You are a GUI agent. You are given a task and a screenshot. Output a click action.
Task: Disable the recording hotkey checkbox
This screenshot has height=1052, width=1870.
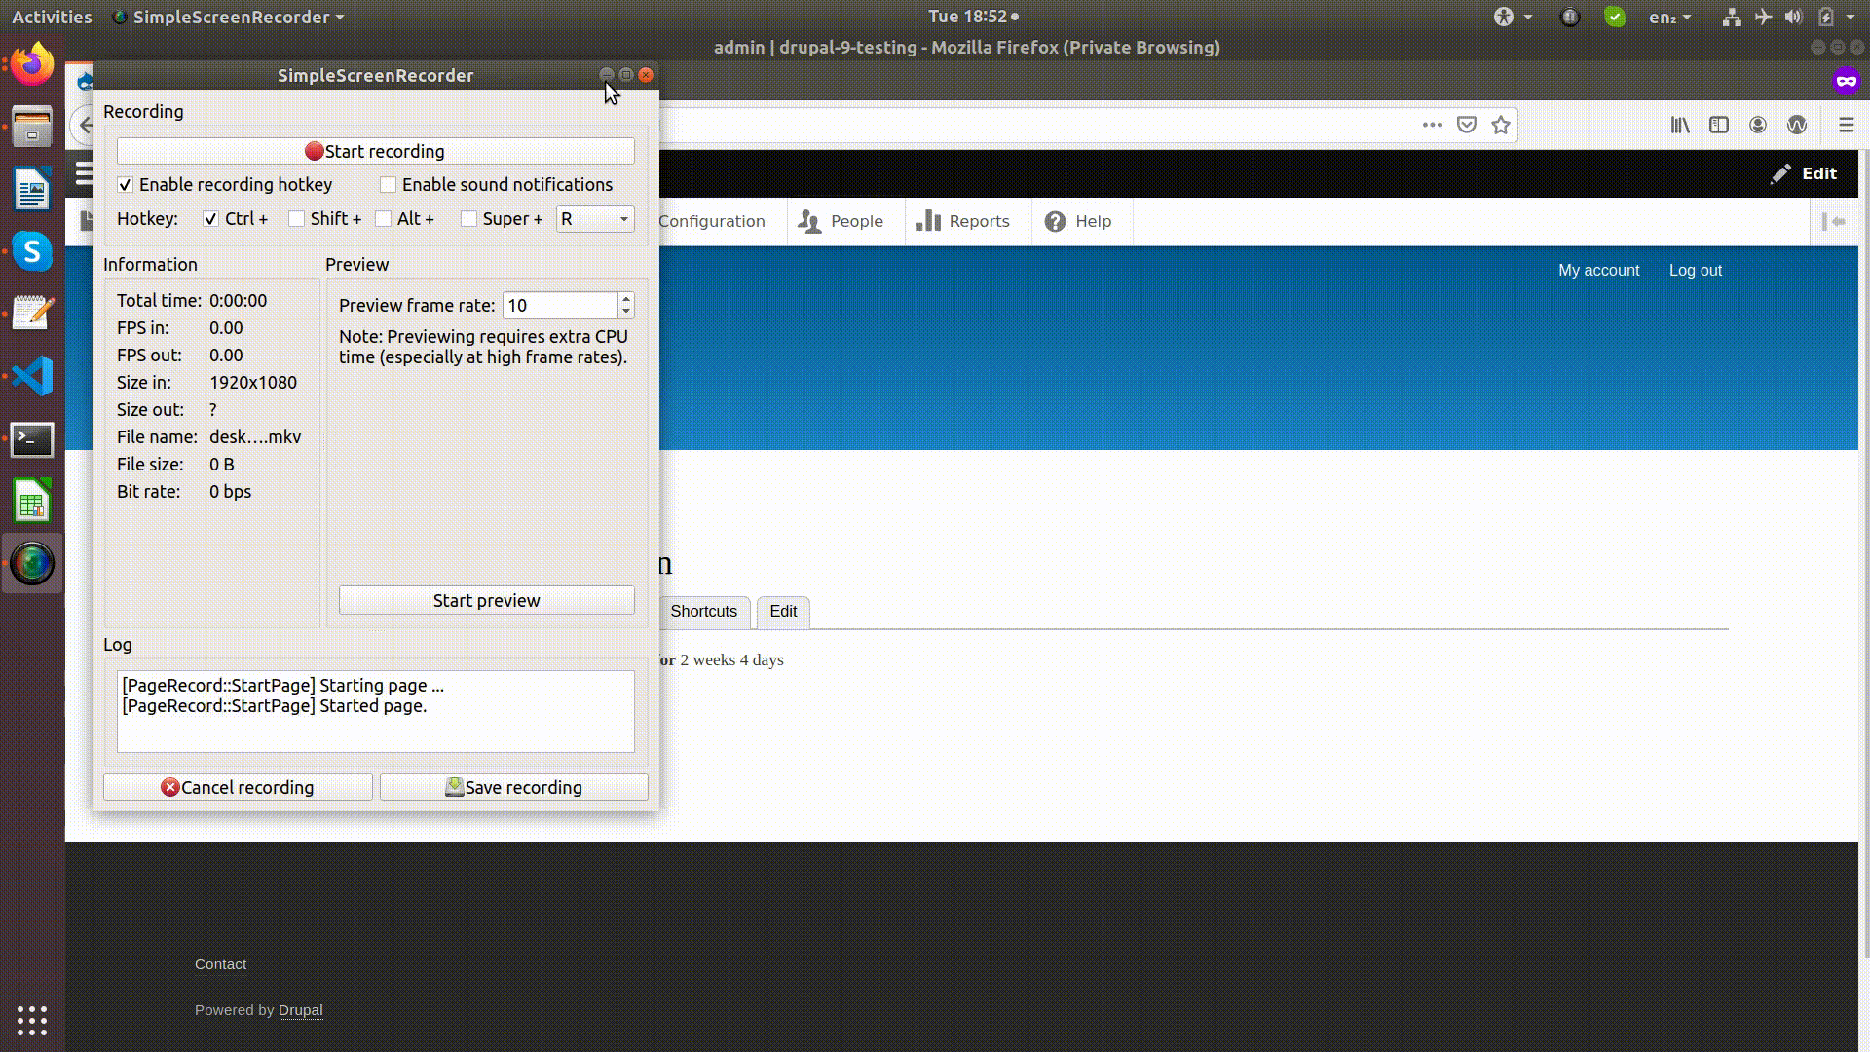[x=126, y=185]
